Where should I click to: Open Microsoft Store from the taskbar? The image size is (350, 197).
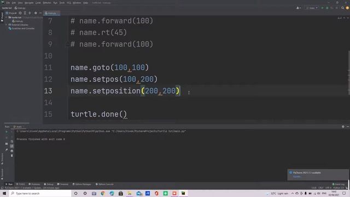[x=120, y=193]
